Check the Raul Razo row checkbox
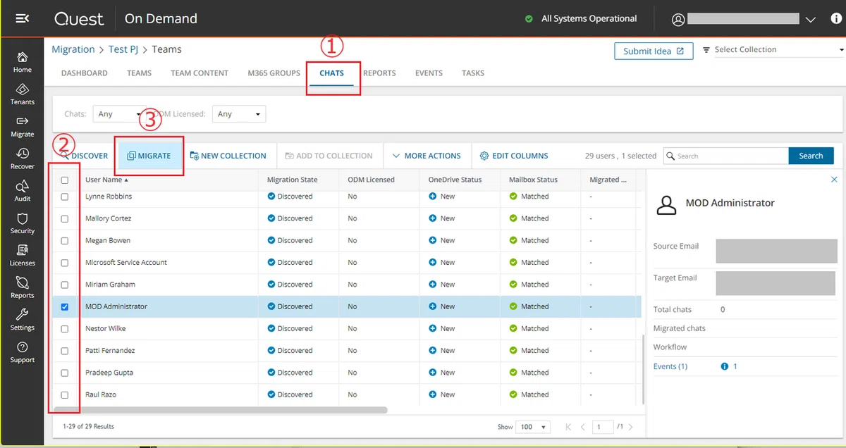The width and height of the screenshot is (846, 448). tap(65, 395)
